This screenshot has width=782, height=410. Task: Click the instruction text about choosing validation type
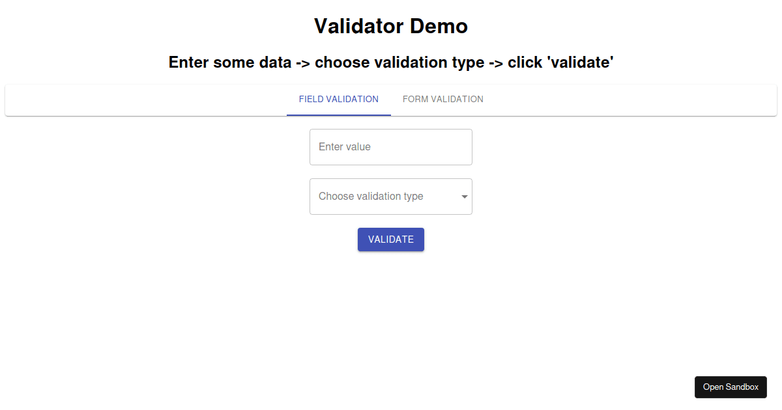pos(390,62)
